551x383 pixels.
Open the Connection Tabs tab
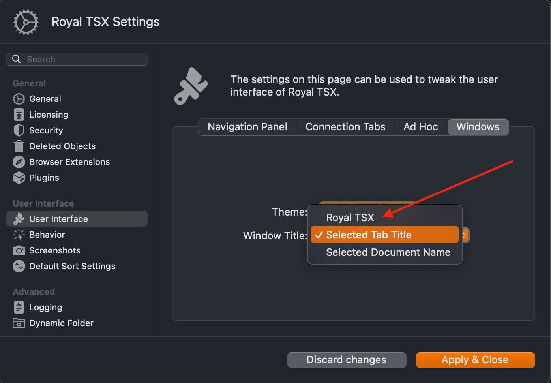point(345,127)
